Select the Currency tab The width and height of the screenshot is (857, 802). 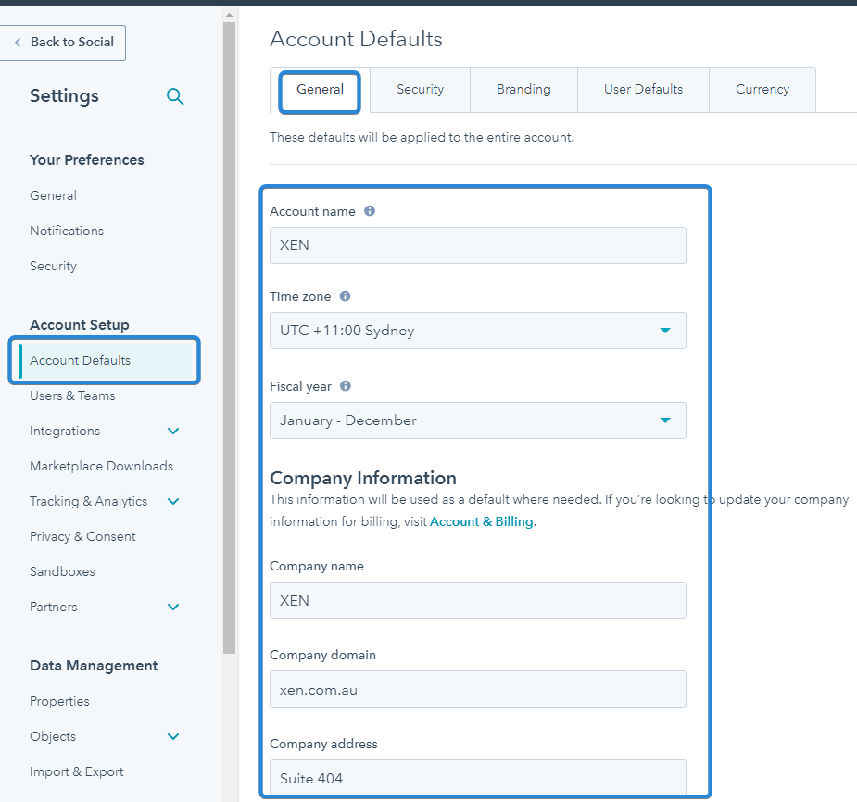click(x=762, y=89)
